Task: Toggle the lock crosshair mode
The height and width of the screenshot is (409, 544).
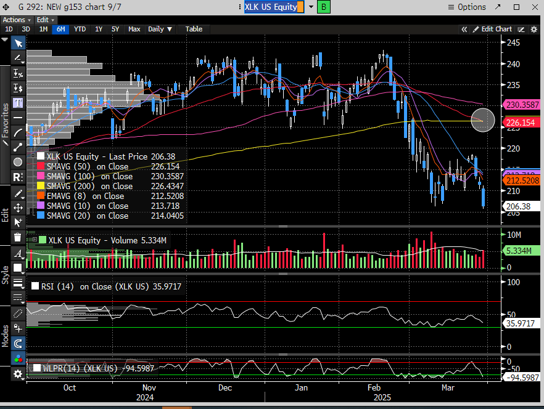Action: (x=18, y=328)
